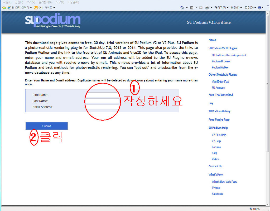Open the Buy sidebar link
This screenshot has width=270, height=211.
pos(211,103)
